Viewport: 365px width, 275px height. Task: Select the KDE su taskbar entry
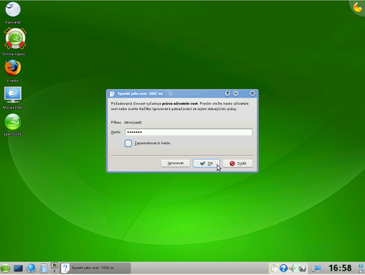(96, 268)
